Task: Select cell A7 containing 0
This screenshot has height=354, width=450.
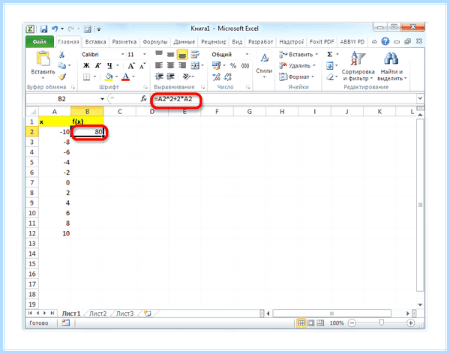Action: 55,182
